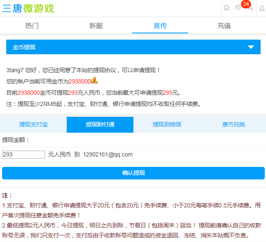Click the search magnifier icon
This screenshot has height=242, width=266.
click(251, 8)
